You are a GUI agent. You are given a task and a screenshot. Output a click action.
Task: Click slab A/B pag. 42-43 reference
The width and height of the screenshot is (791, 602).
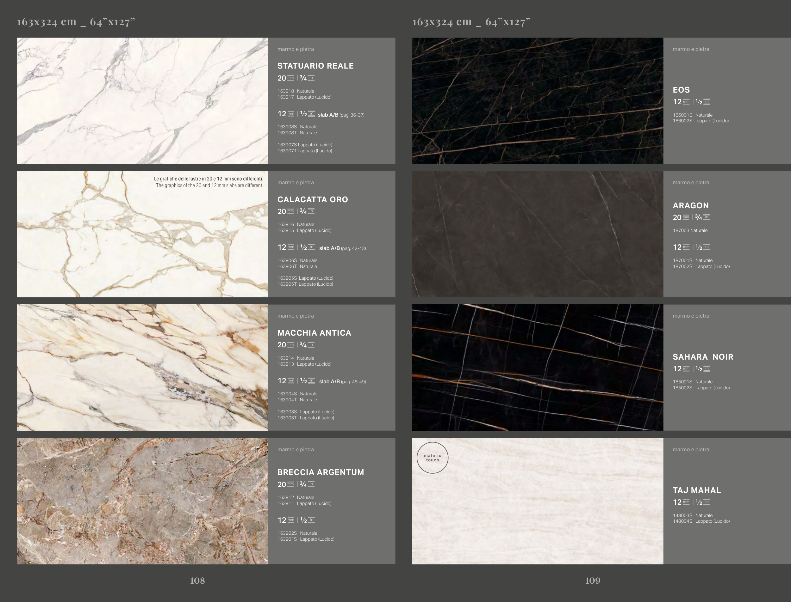342,248
